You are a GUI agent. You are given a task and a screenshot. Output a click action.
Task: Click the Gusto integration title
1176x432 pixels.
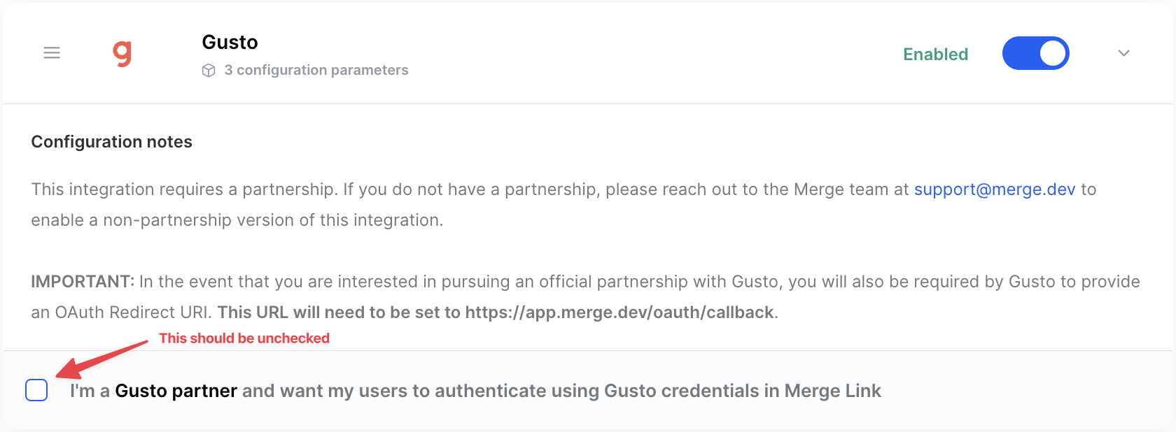(230, 43)
